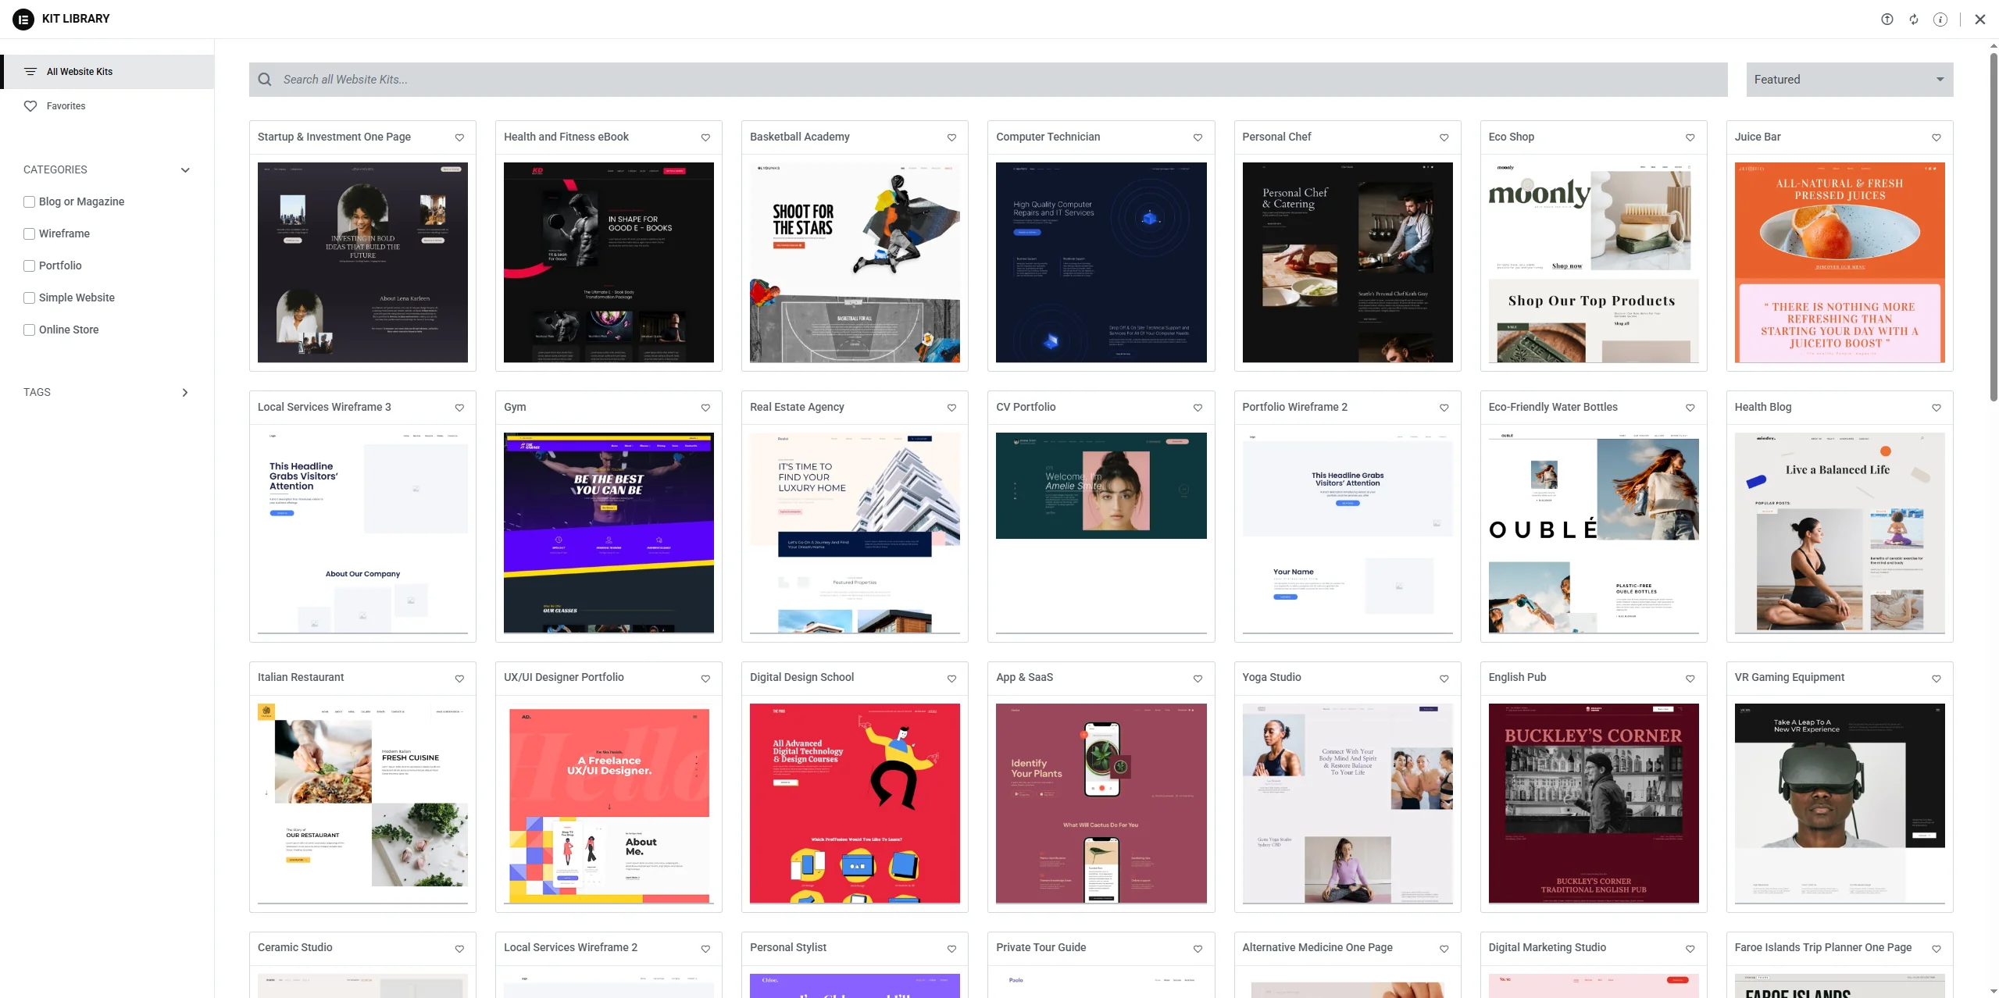
Task: Expand the Tags section
Action: [x=185, y=393]
